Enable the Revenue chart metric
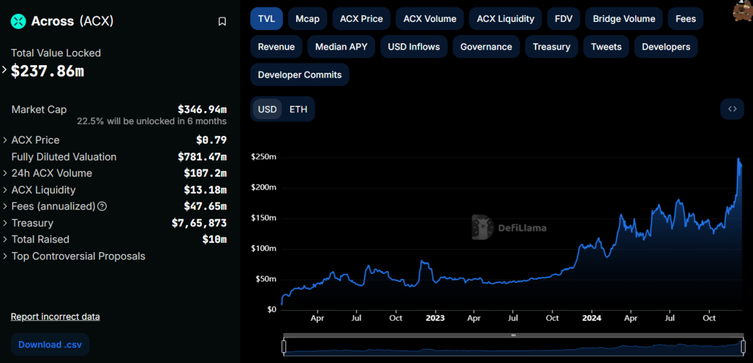 click(x=277, y=47)
